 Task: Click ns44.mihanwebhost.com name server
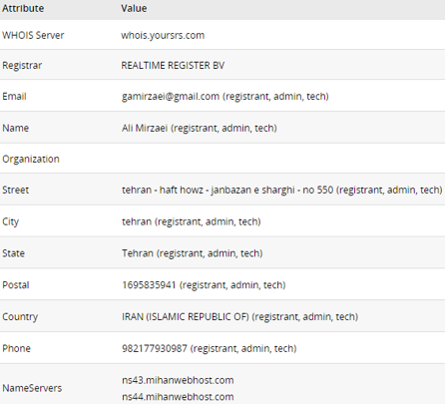click(178, 397)
